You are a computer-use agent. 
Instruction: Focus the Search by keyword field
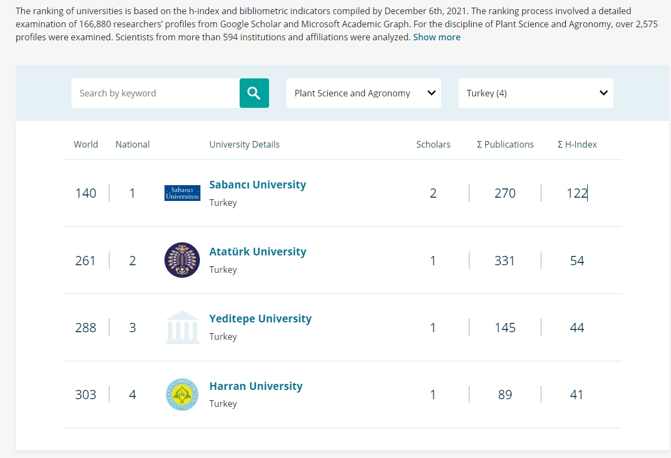[155, 93]
